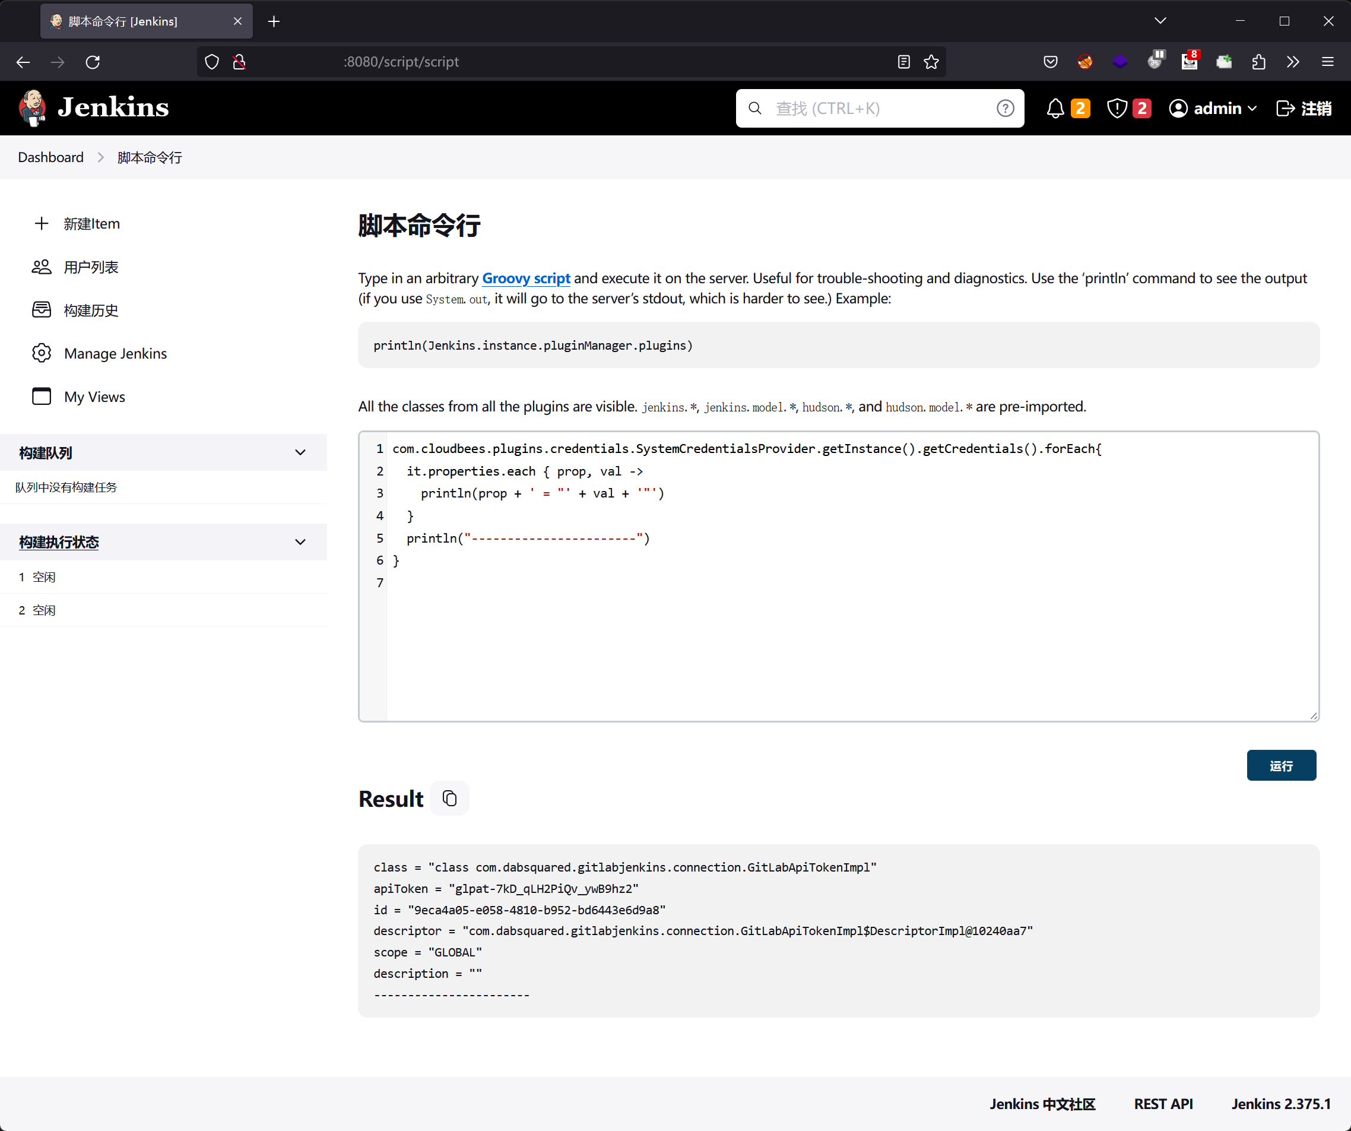
Task: Open Manage Jenkins from sidebar
Action: (x=115, y=353)
